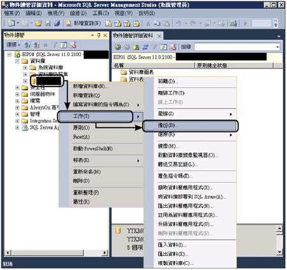
Task: Close the 物件總管詳細資料 tab
Action: (159, 36)
